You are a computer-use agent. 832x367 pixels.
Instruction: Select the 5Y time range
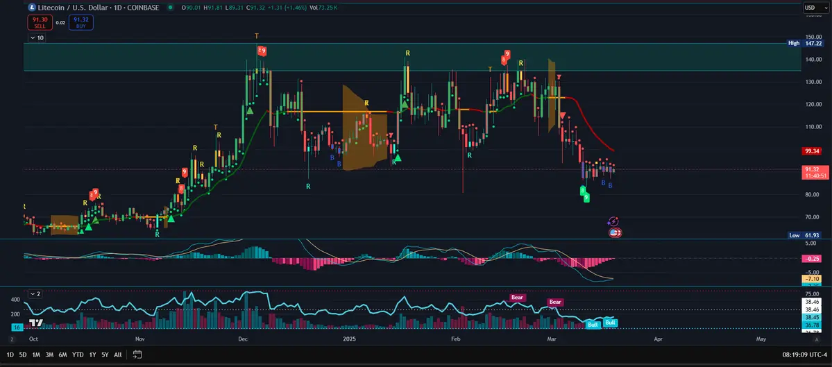click(105, 355)
